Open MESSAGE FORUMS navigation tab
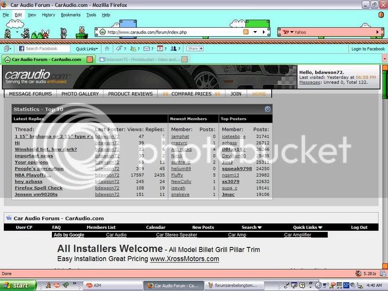Viewport: 388px width, 291px height. point(31,94)
